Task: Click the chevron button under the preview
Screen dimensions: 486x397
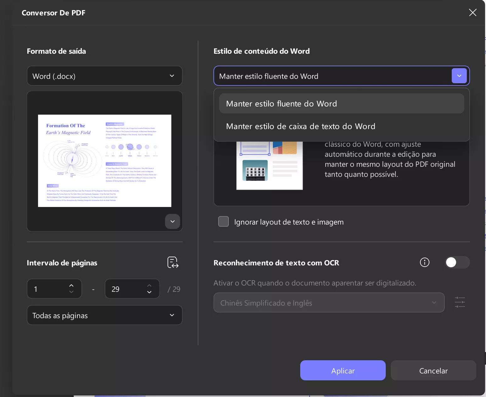Action: coord(172,221)
